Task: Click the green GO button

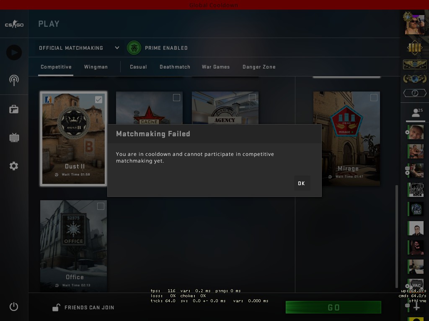Action: (333, 307)
